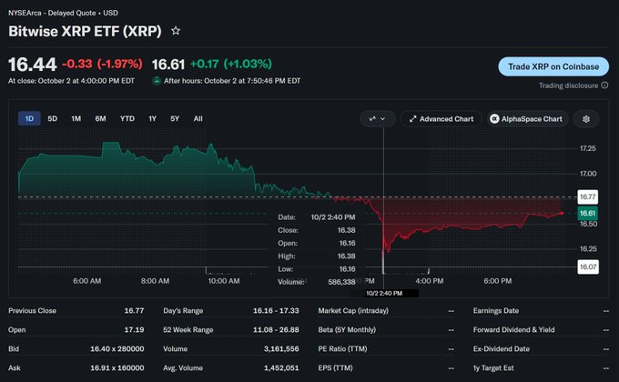Click the closing price 16.44
The height and width of the screenshot is (382, 619).
(33, 65)
